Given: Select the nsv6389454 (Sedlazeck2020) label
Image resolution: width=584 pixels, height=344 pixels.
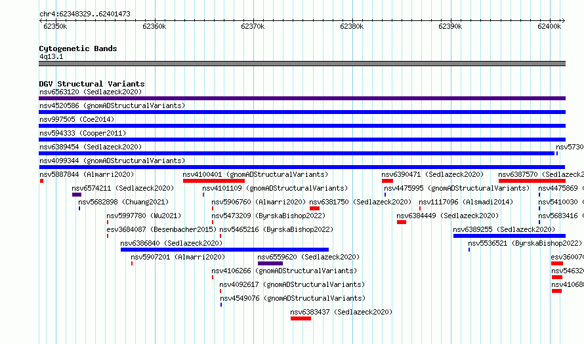Looking at the screenshot, I should [x=91, y=147].
